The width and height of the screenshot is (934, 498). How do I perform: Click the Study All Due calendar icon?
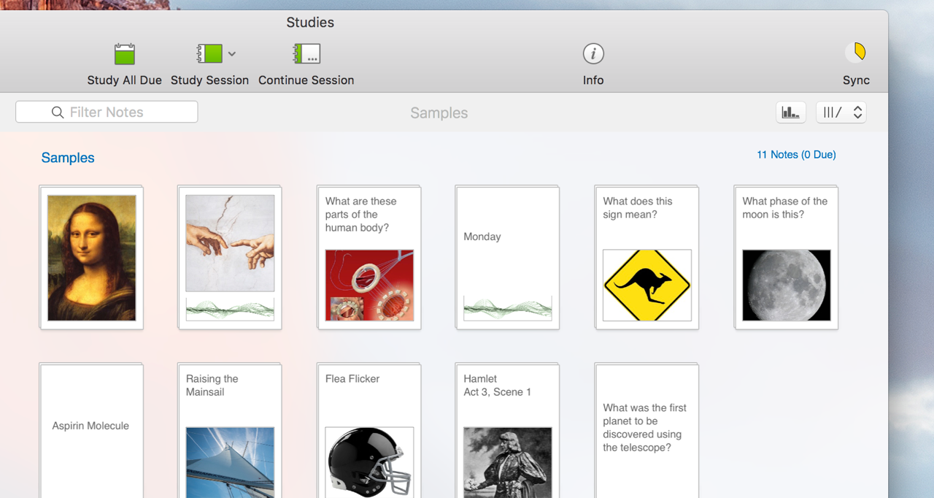[x=125, y=54]
